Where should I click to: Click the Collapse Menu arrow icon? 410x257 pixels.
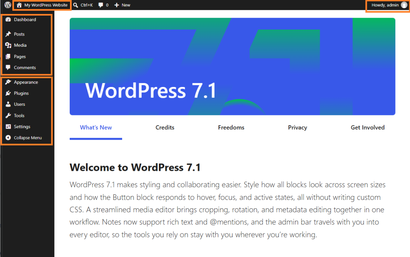(x=8, y=138)
